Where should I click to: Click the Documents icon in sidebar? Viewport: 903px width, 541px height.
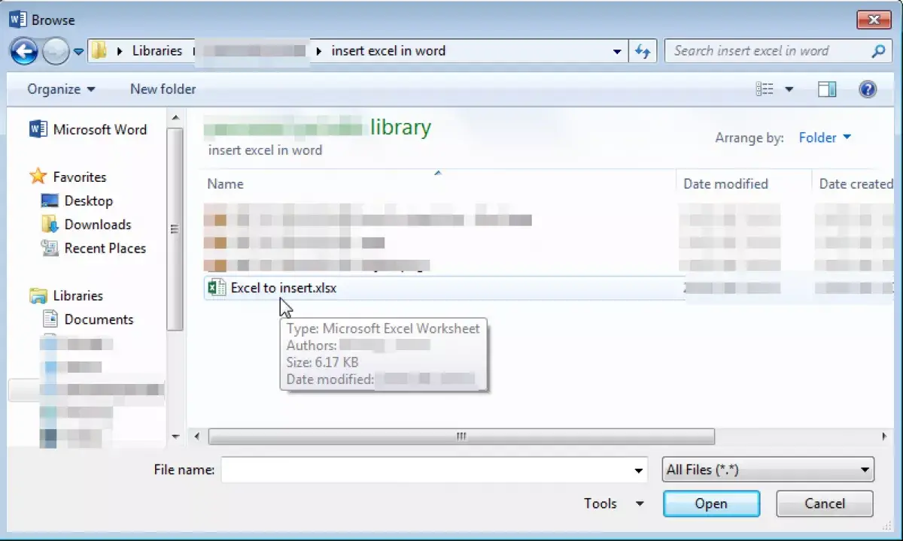(x=50, y=319)
